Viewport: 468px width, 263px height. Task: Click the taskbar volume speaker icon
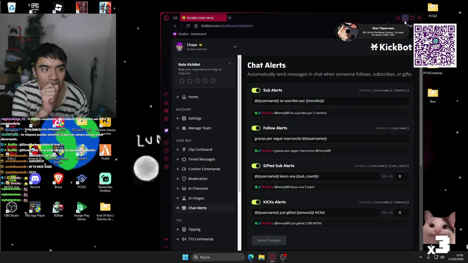tap(443, 257)
